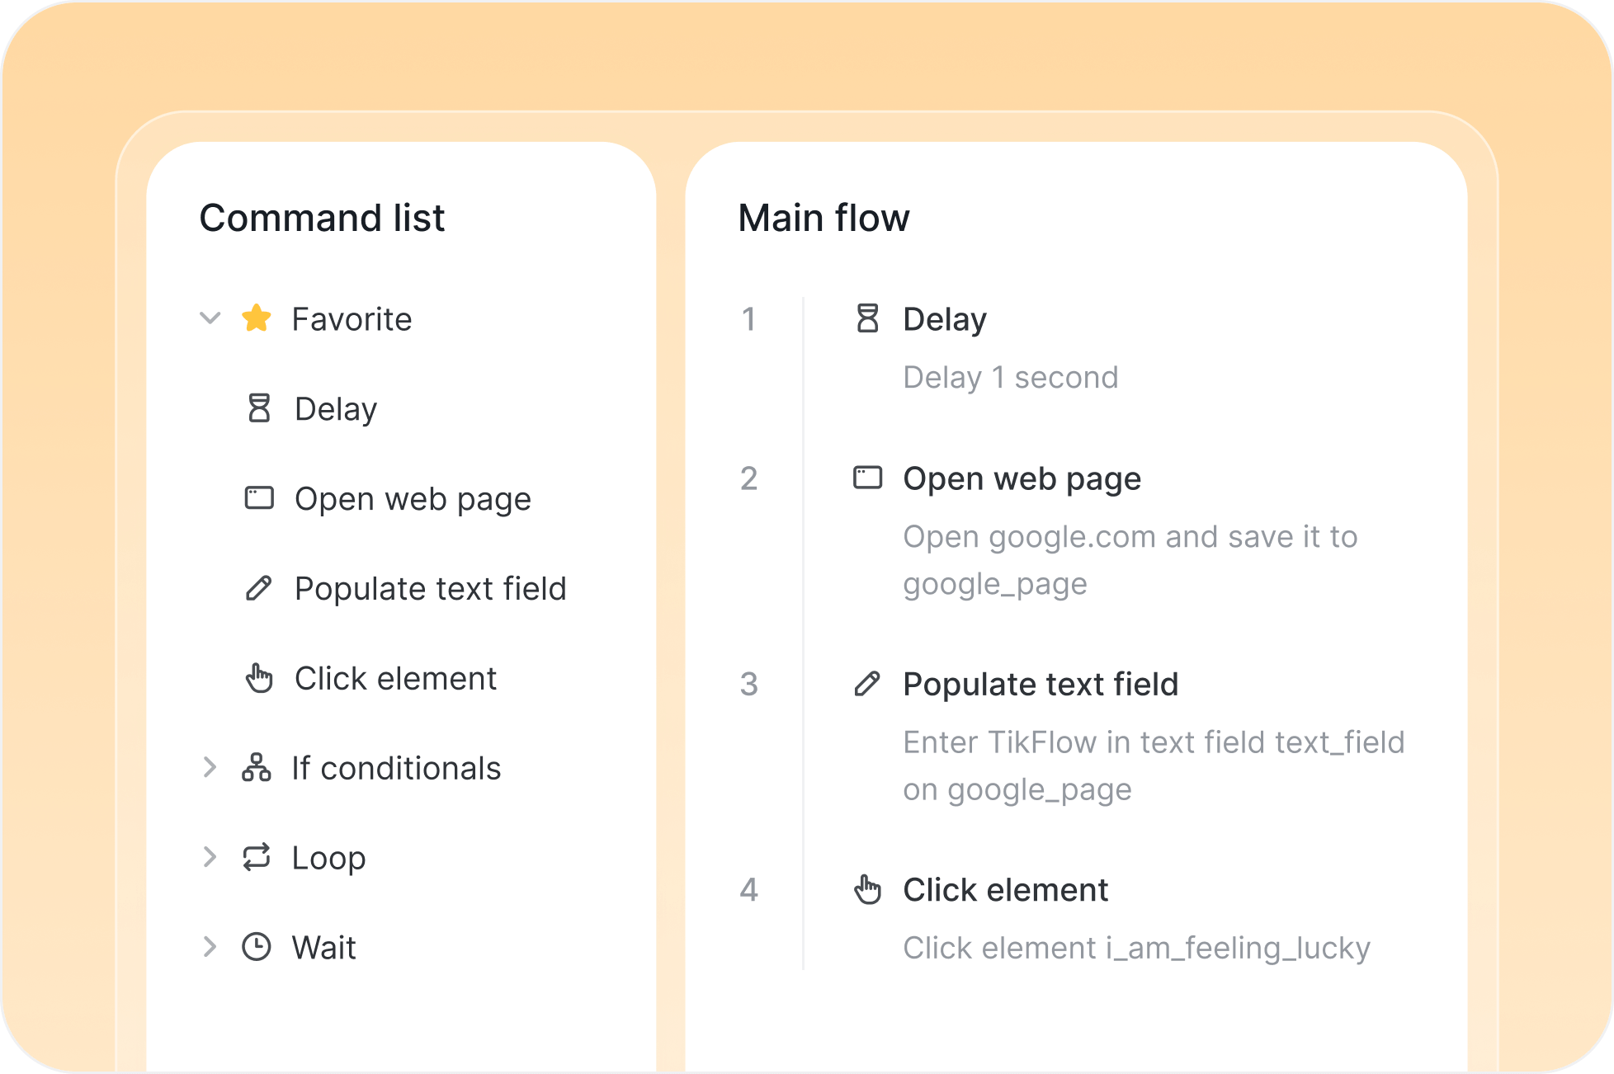The image size is (1614, 1074).
Task: Click the Wait clock icon
Action: pyautogui.click(x=257, y=947)
